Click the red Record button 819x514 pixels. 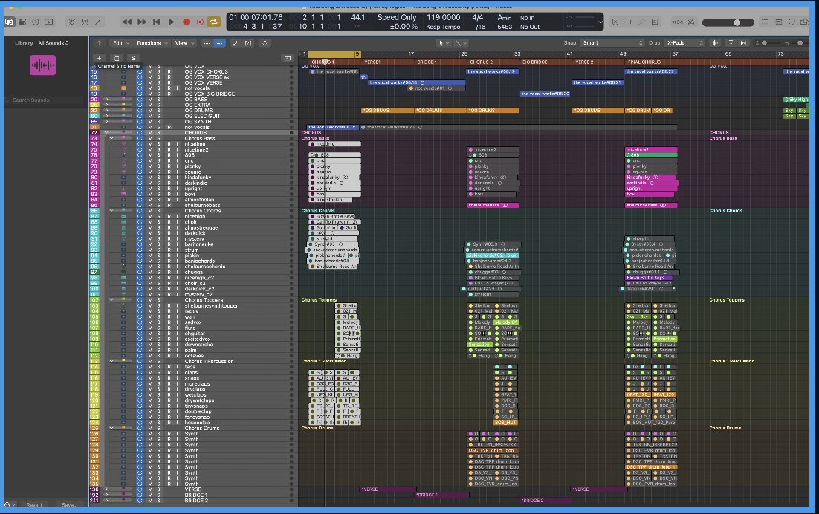pyautogui.click(x=186, y=22)
